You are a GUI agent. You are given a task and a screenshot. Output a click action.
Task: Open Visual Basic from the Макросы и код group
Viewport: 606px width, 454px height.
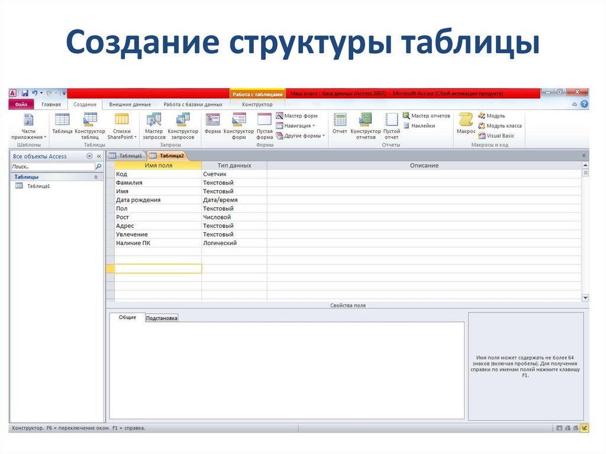pos(499,136)
